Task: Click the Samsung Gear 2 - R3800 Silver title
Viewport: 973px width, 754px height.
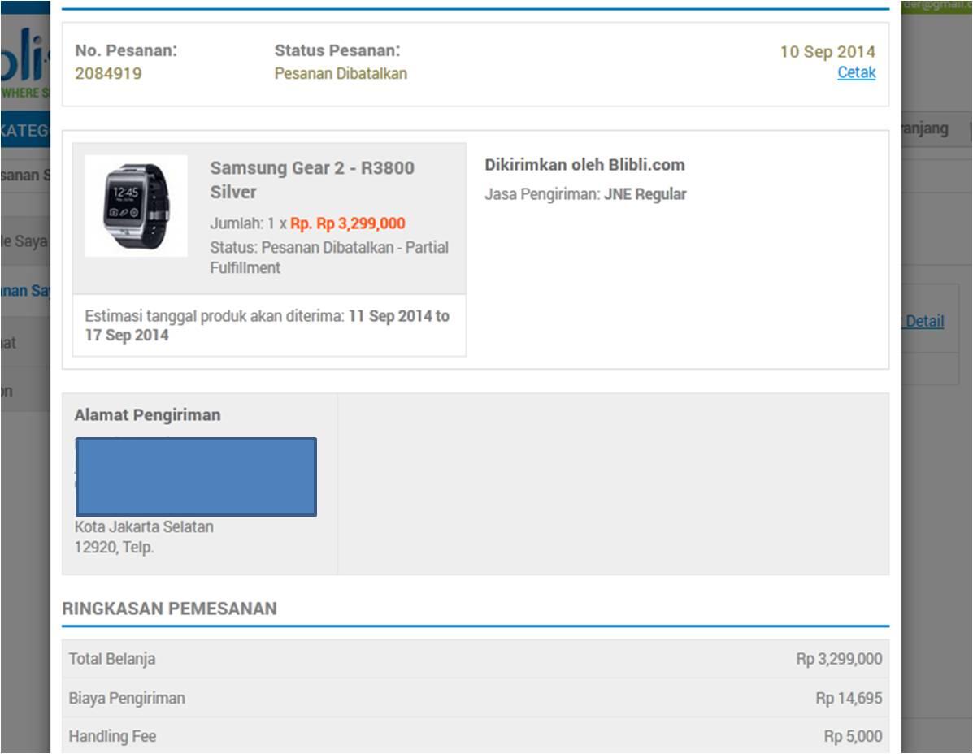Action: (x=312, y=180)
